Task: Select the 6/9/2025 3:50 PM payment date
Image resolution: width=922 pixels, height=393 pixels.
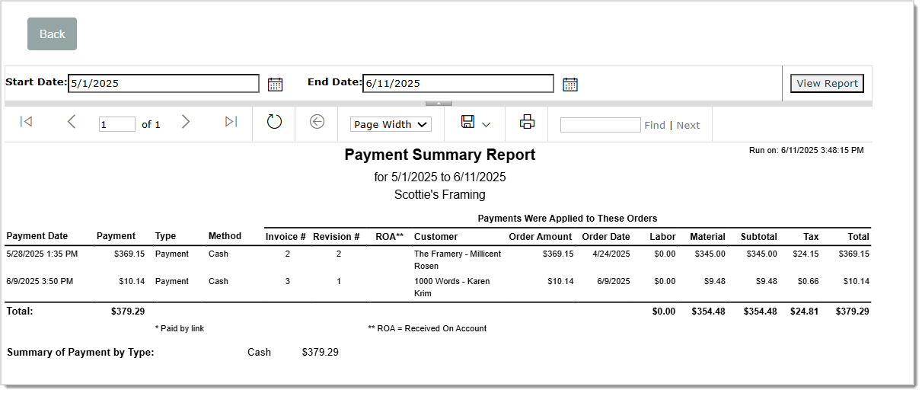Action: (x=40, y=281)
